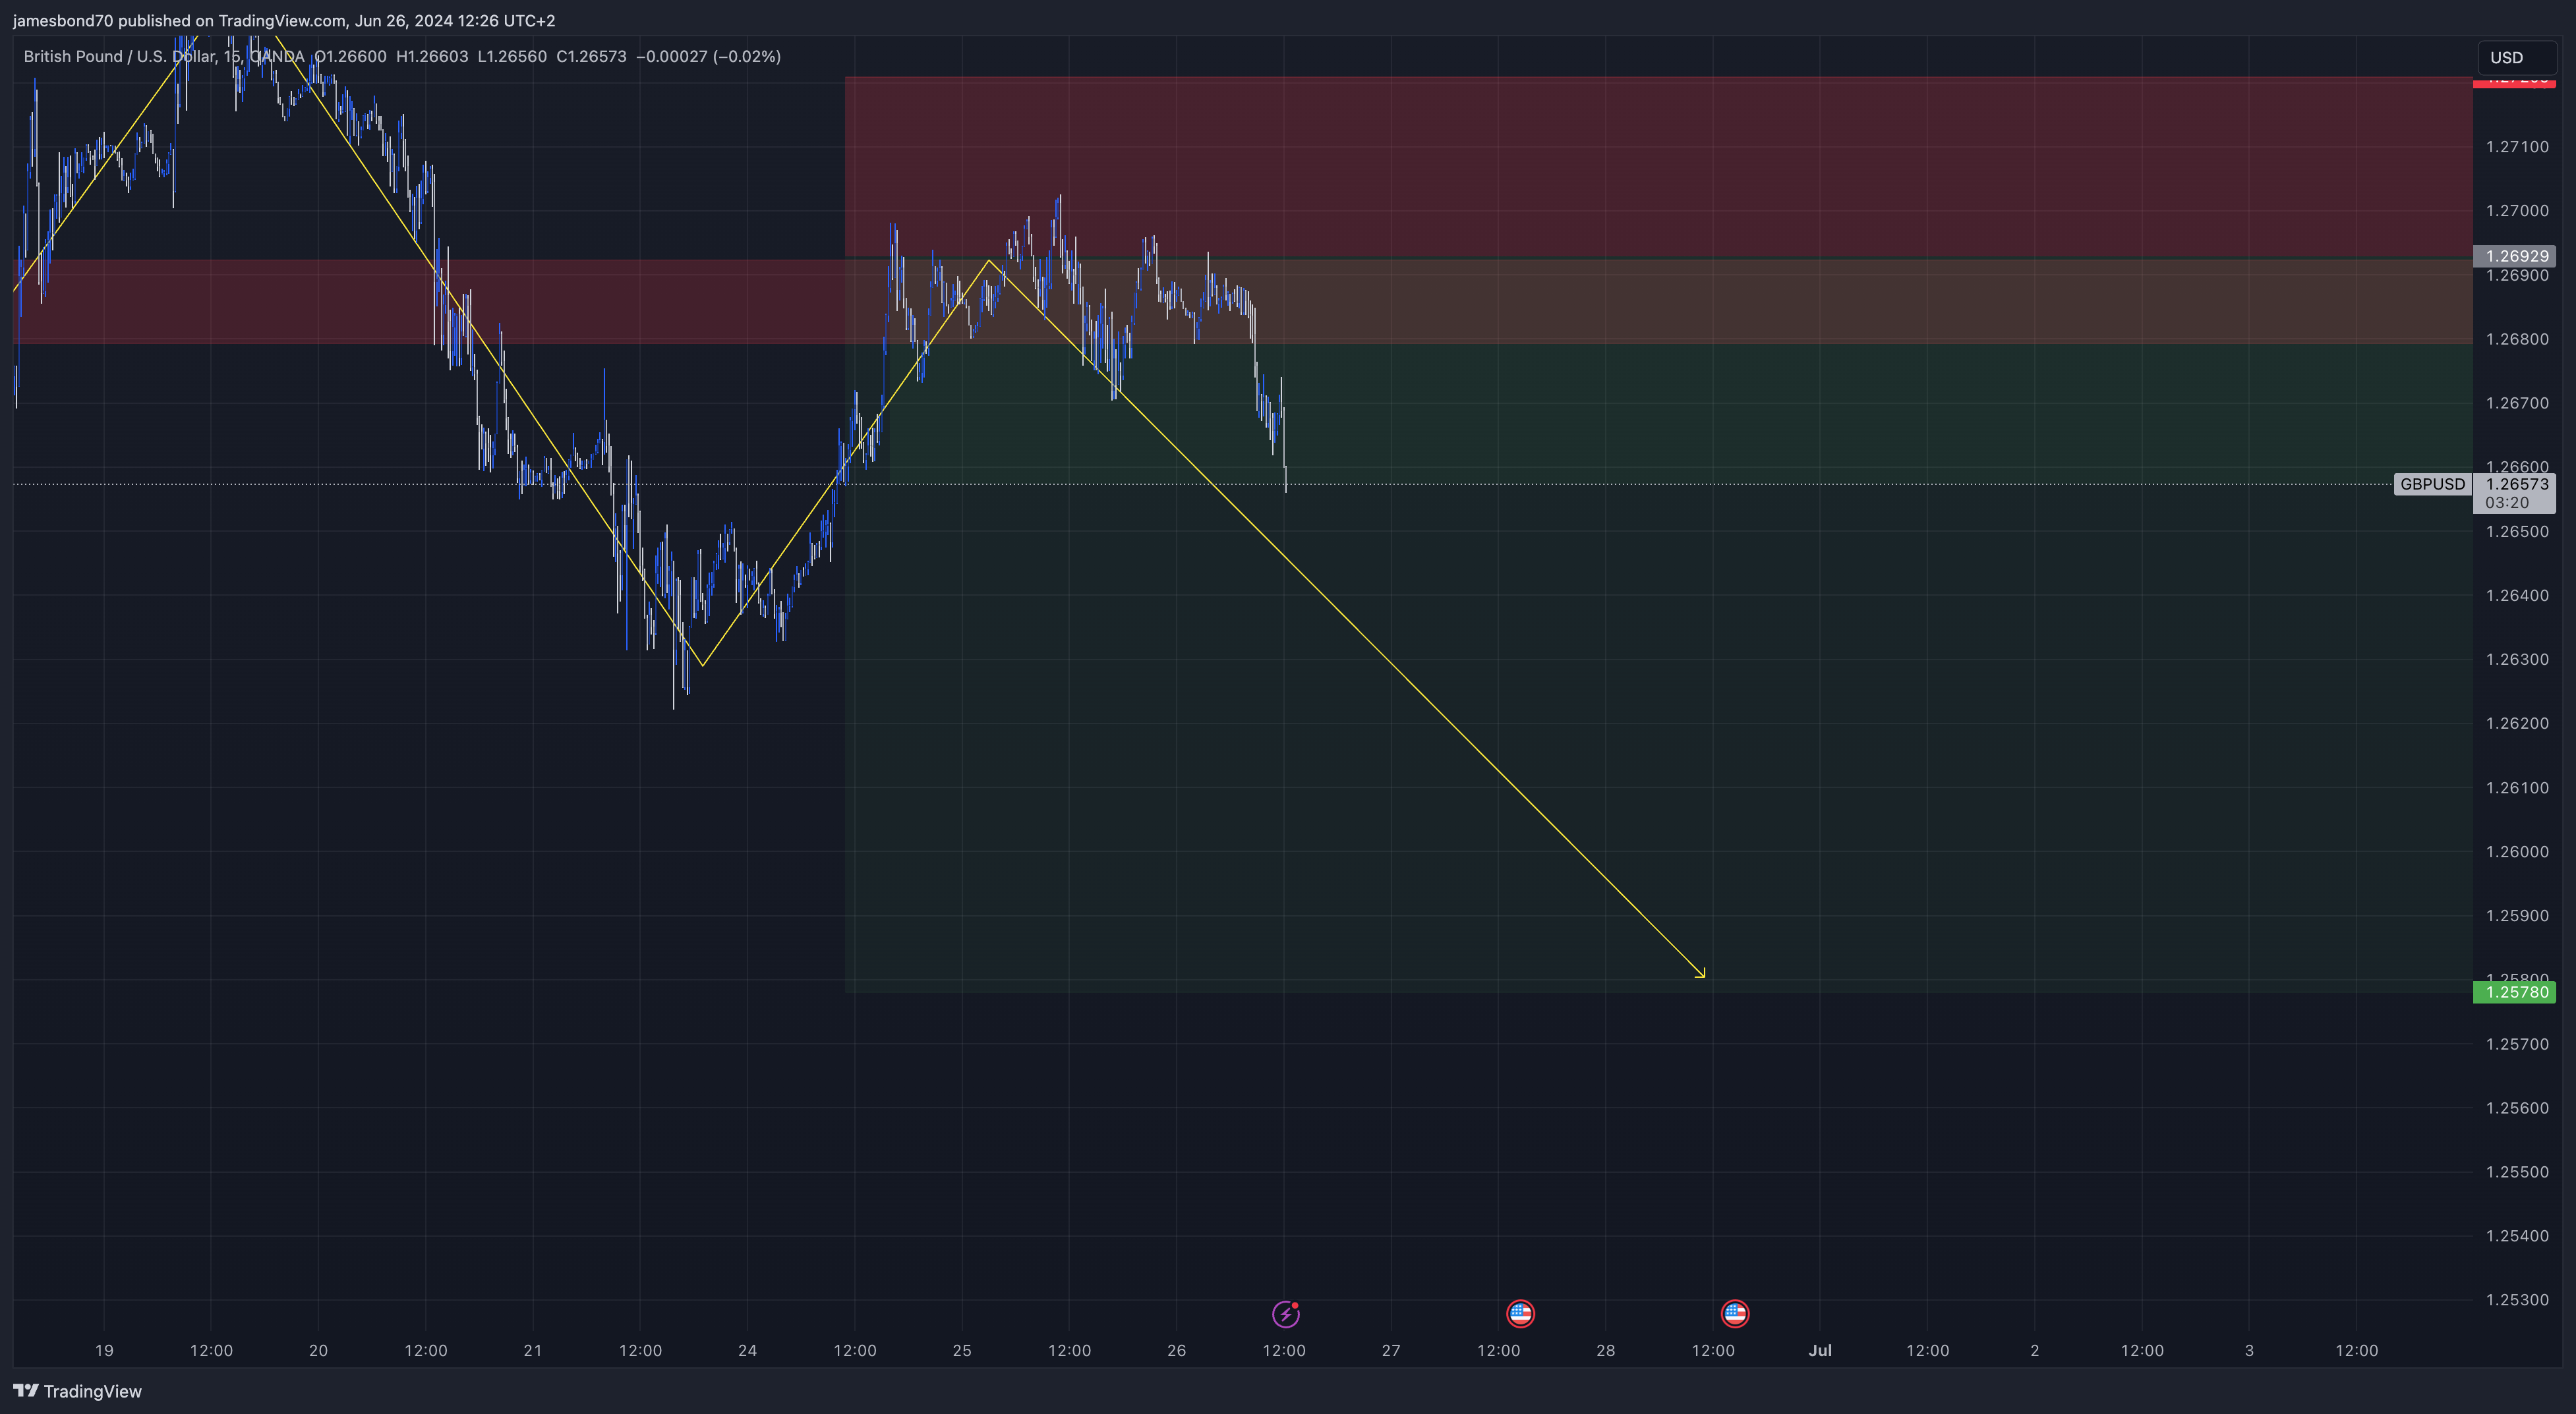Click the date label 25 on time axis
The width and height of the screenshot is (2576, 1414).
click(x=962, y=1350)
